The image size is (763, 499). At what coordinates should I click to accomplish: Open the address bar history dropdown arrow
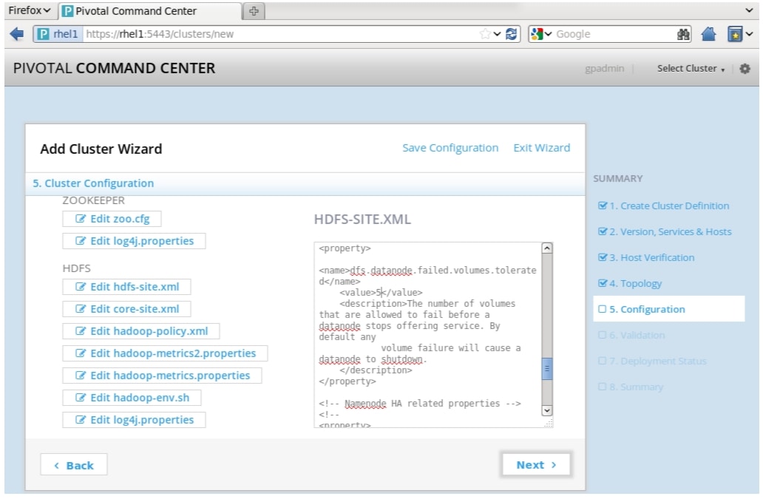tap(497, 34)
